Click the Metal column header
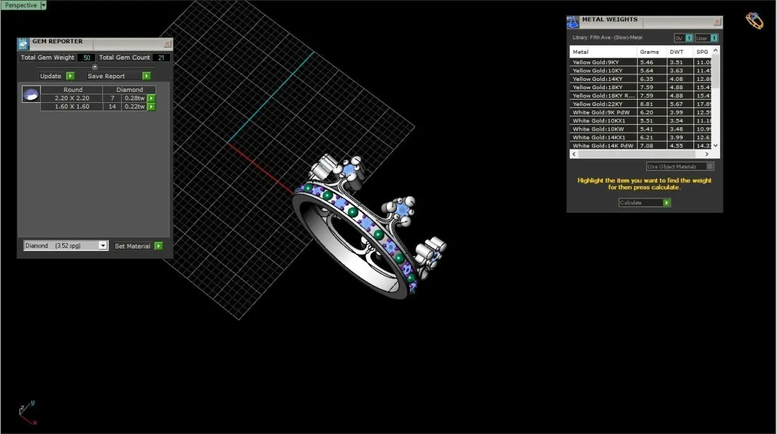 (603, 52)
